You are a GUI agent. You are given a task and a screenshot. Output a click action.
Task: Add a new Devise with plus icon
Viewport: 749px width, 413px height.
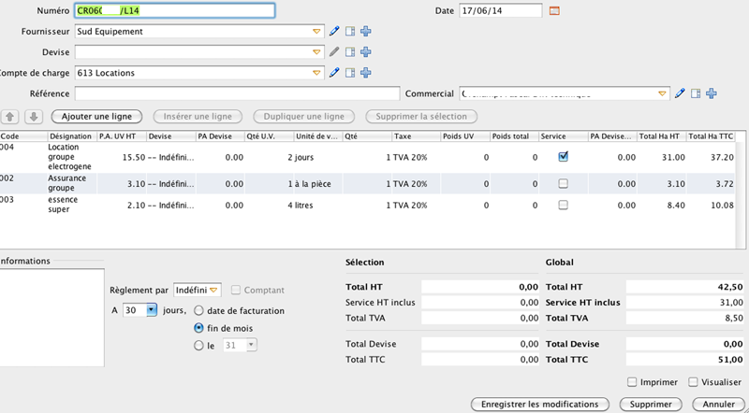366,52
